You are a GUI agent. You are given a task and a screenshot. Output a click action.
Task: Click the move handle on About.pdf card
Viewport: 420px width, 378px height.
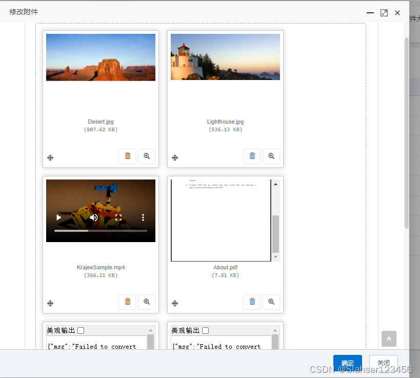[x=175, y=303]
